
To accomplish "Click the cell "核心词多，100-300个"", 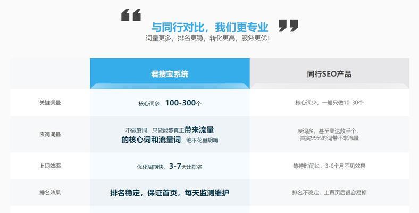I will click(170, 103).
